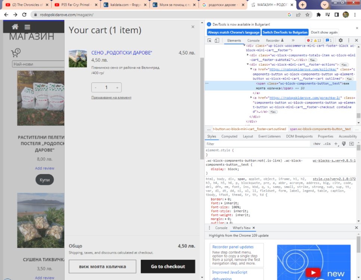Viewport: 361px width, 280px height.
Task: Open the Най-нови sorting dropdown
Action: [x=38, y=64]
